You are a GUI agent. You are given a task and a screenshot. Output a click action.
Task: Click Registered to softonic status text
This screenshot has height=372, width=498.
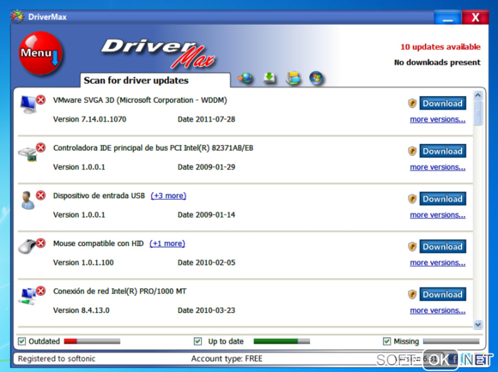(57, 359)
